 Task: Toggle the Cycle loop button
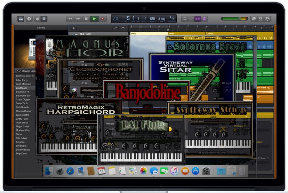[184, 19]
